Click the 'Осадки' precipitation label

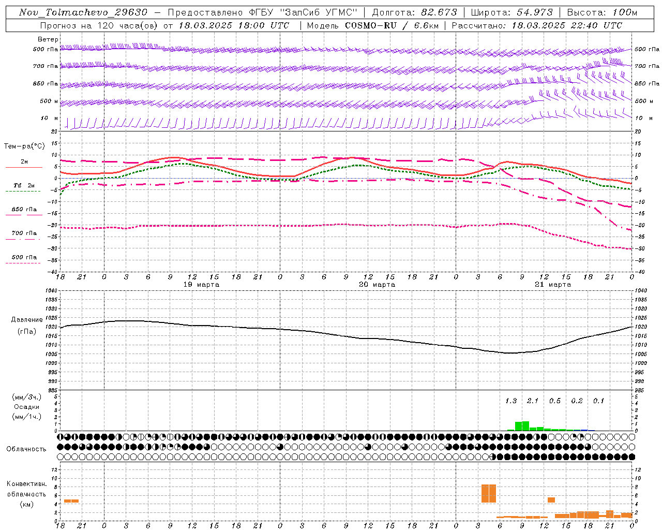[27, 407]
